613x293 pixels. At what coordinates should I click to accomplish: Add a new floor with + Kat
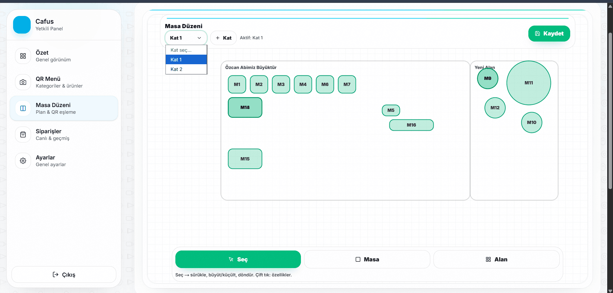point(223,38)
